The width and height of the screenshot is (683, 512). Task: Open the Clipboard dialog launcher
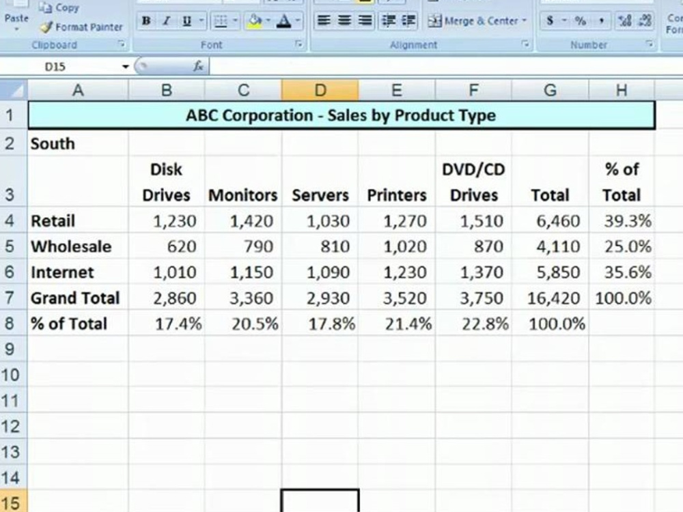[x=122, y=44]
